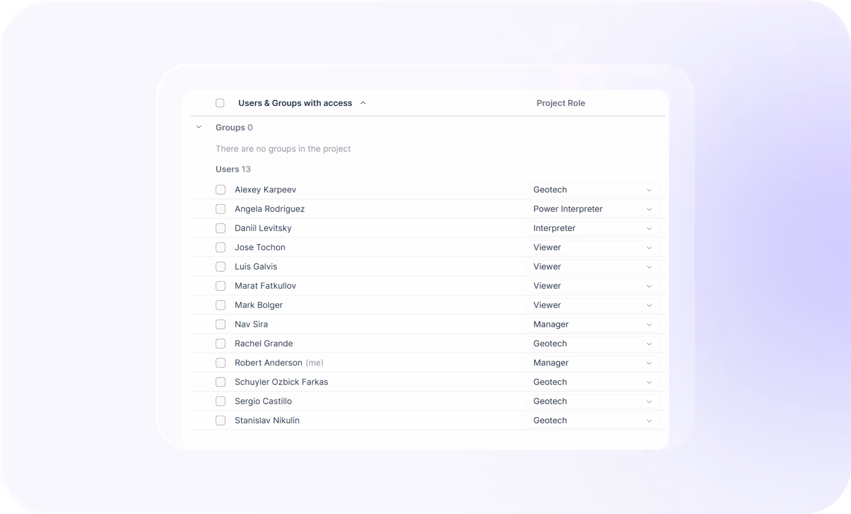Open Marat Fatkullov's Viewer role dropdown
Viewport: 851px width, 514px height.
pos(592,286)
